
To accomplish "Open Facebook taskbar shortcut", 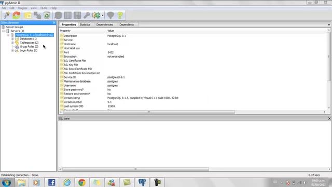I will pyautogui.click(x=51, y=182).
